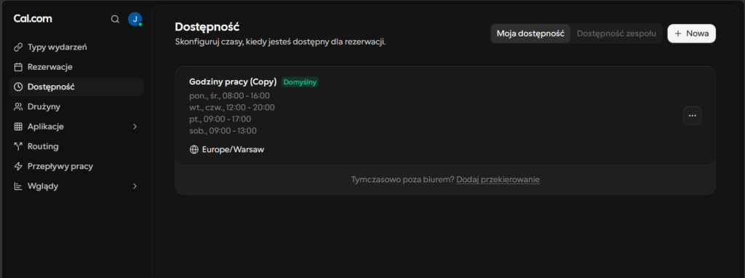
Task: Open the Rezerwacje page
Action: click(x=76, y=67)
